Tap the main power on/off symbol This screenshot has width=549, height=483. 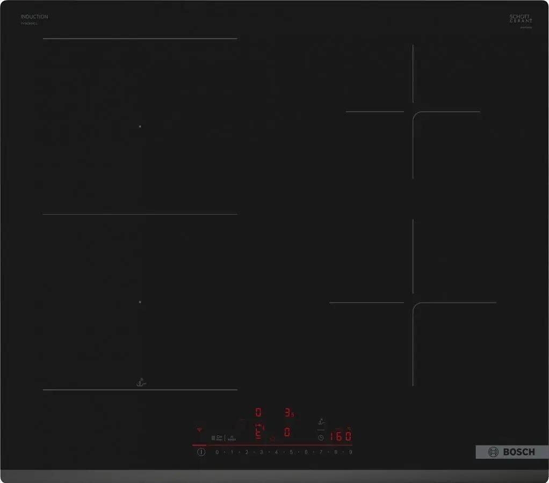click(201, 452)
